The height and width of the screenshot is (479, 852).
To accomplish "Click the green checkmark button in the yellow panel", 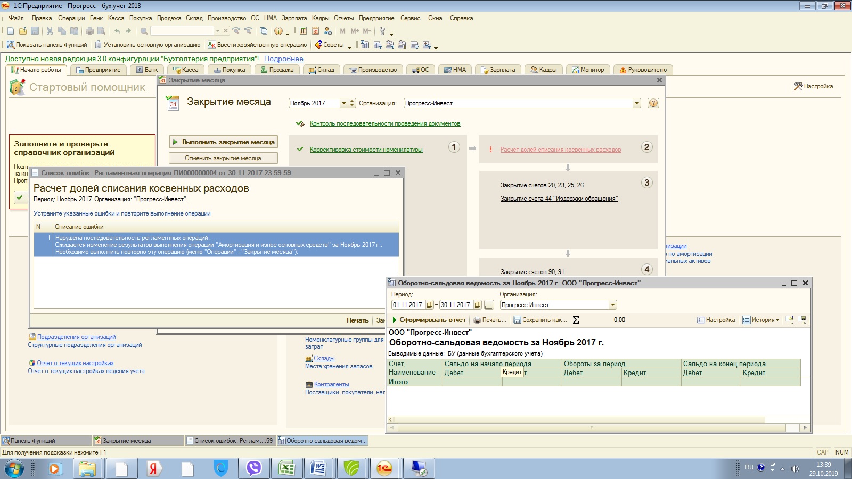I will pos(20,198).
